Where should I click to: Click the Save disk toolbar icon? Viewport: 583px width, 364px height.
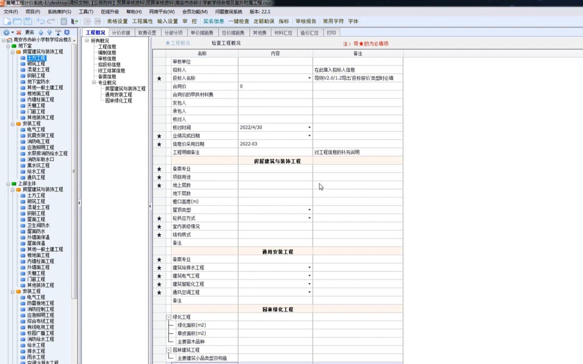coord(28,22)
